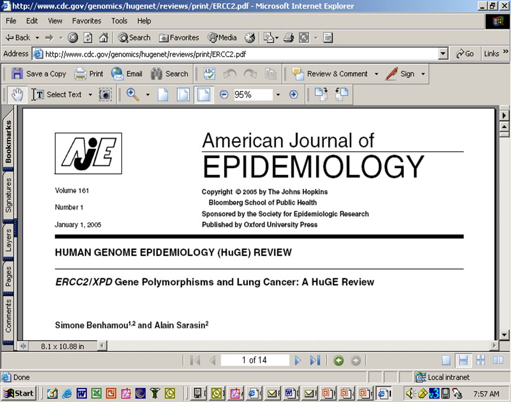Print the PDF using Acrobat's Print icon
The height and width of the screenshot is (402, 511).
(x=88, y=74)
